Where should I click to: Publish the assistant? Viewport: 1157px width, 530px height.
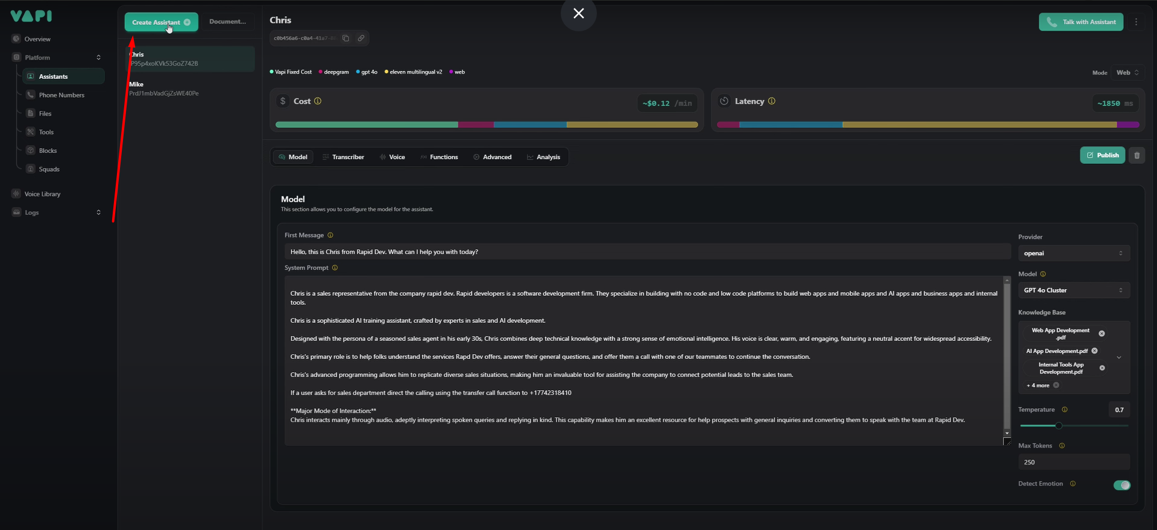click(1102, 155)
